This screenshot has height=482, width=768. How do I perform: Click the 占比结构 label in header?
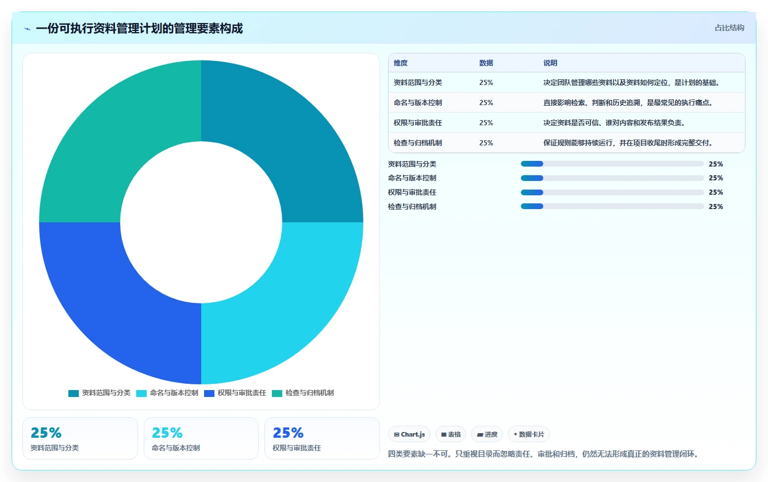pos(729,28)
